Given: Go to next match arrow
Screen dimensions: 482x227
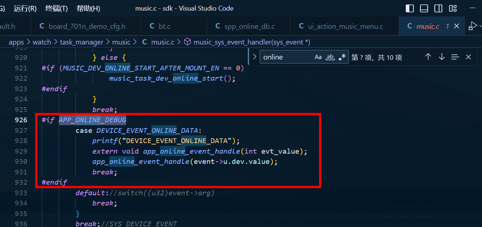Looking at the screenshot, I should (x=442, y=57).
